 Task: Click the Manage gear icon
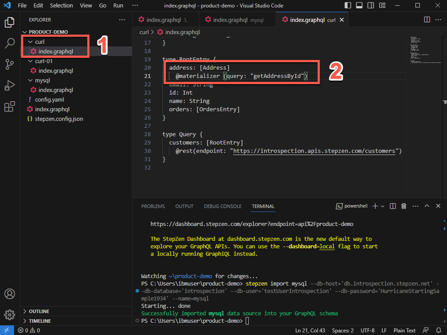[x=10, y=314]
